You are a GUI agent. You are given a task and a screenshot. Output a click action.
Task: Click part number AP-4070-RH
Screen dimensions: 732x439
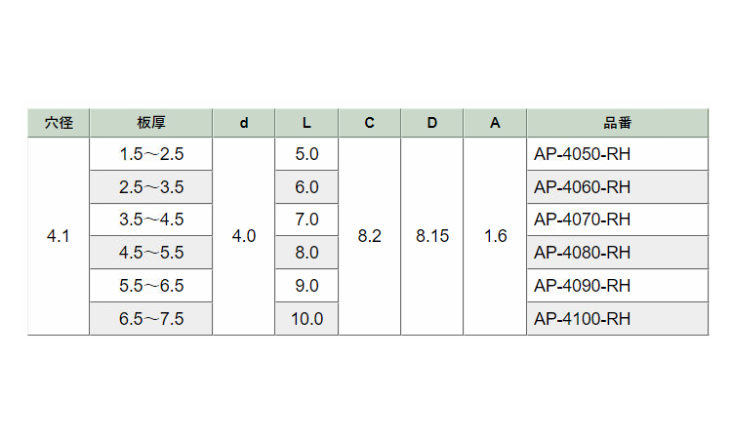point(582,219)
